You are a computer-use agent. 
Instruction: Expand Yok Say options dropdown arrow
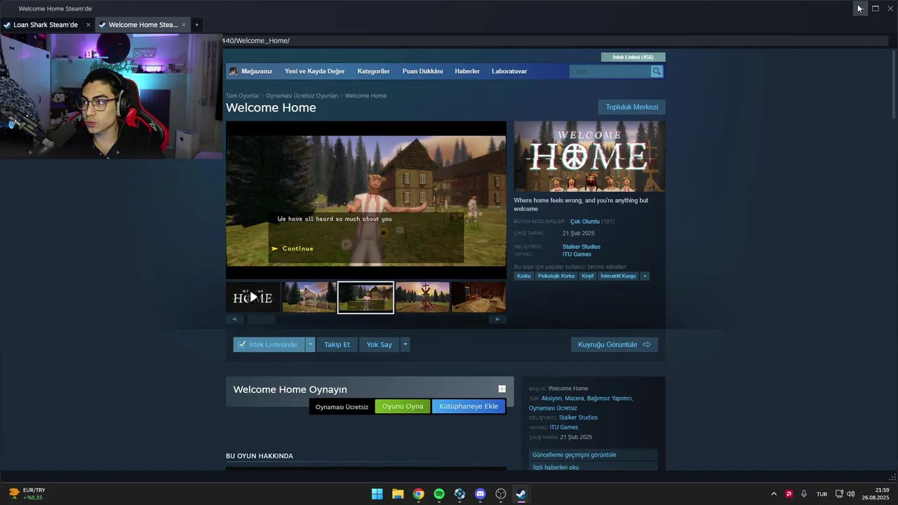[x=405, y=344]
